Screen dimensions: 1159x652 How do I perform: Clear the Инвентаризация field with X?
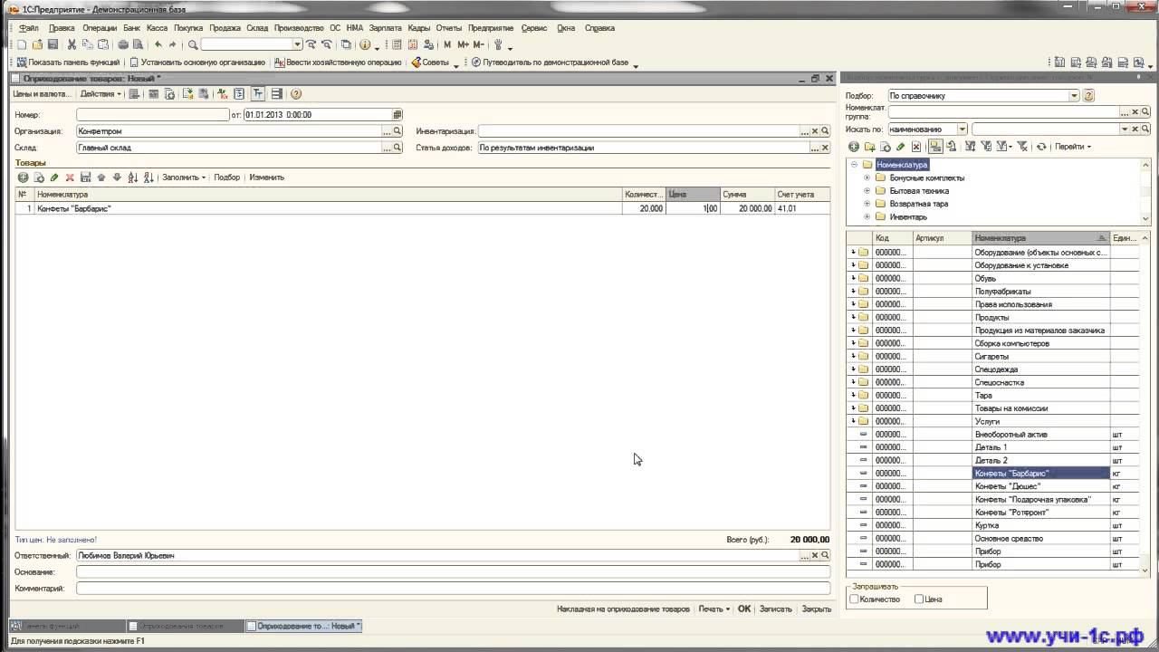[815, 131]
